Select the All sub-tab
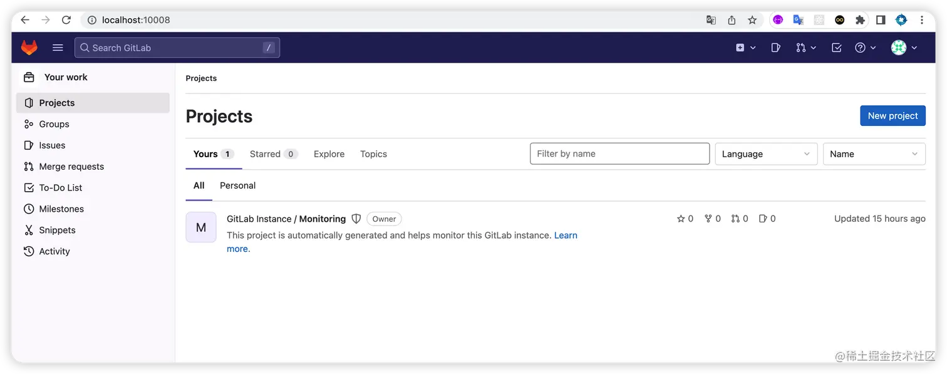This screenshot has height=374, width=947. click(199, 185)
